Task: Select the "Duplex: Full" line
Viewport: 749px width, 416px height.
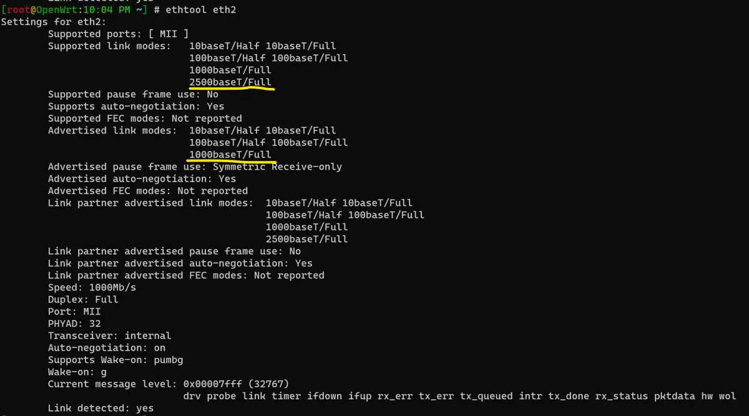Action: pos(83,299)
